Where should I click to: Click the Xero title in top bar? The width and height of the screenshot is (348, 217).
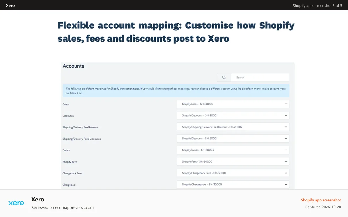pyautogui.click(x=10, y=5)
